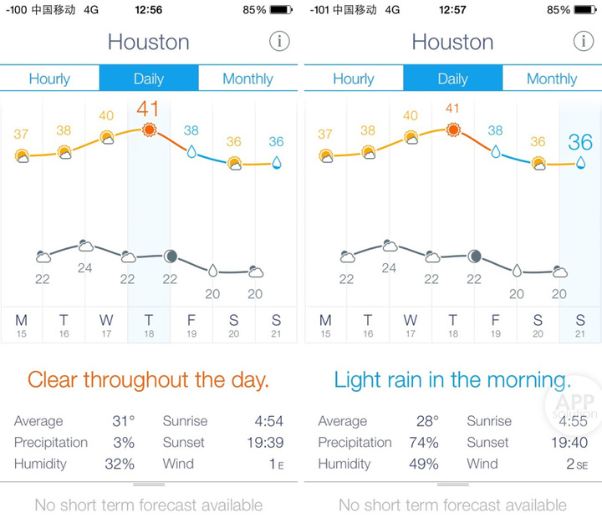602x528 pixels.
Task: Select Friday 19 on the left screen's day row
Action: 191,325
